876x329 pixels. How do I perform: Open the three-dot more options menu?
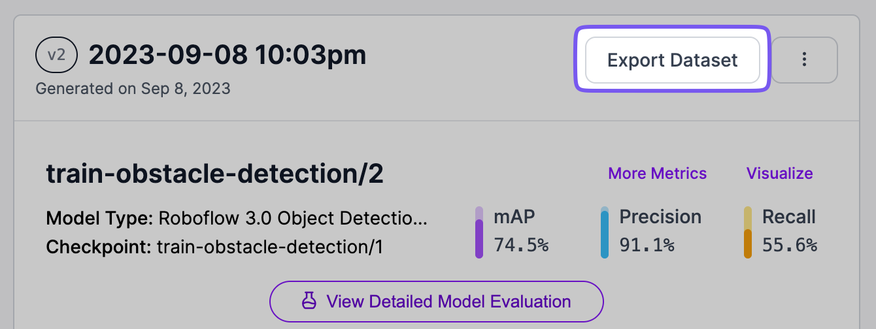(x=804, y=60)
